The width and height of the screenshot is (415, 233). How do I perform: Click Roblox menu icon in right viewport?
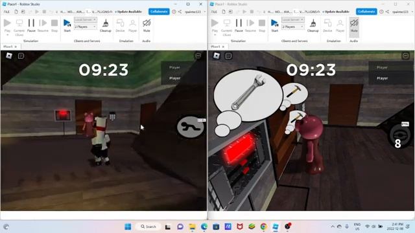(x=217, y=56)
